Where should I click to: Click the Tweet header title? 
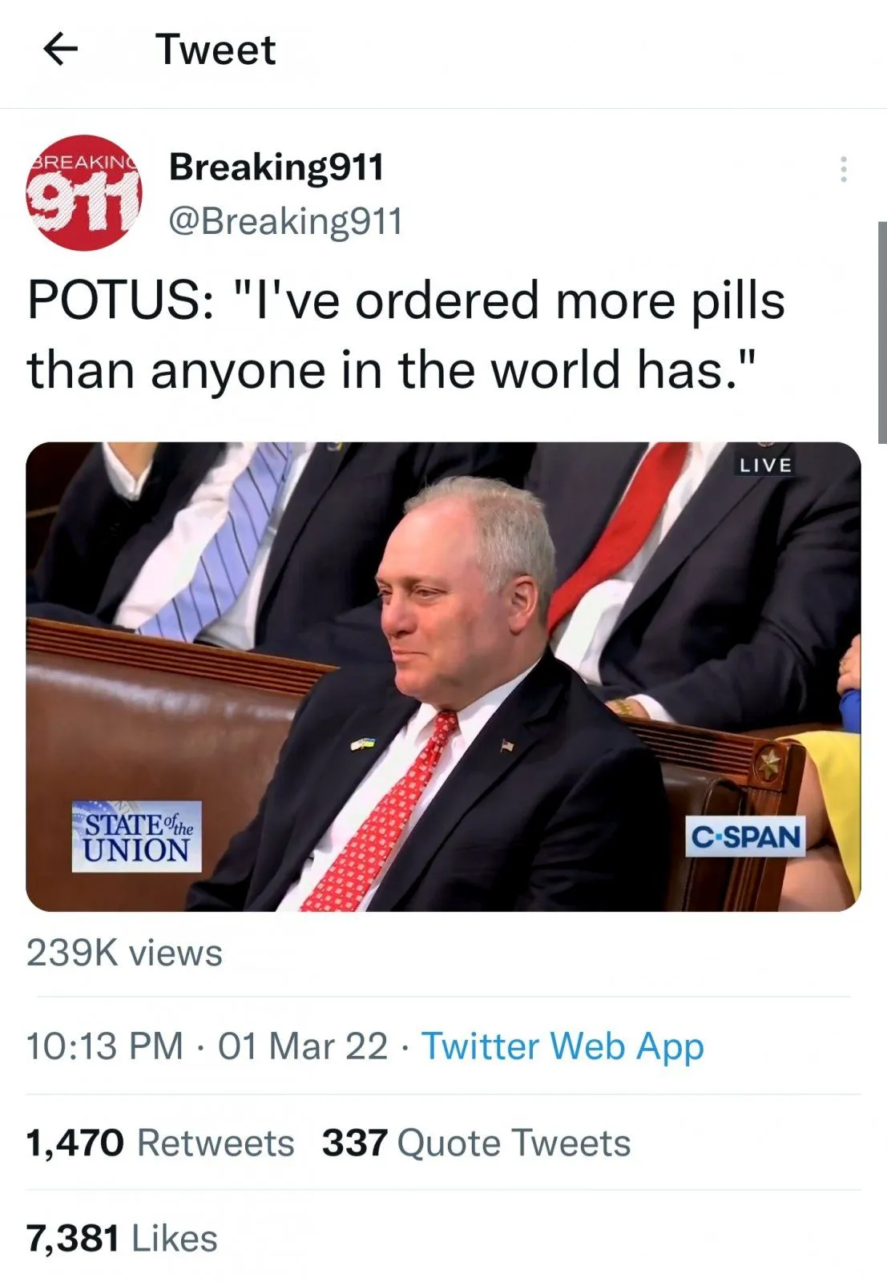[216, 50]
